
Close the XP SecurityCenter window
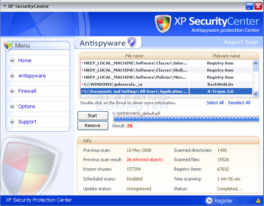click(258, 6)
